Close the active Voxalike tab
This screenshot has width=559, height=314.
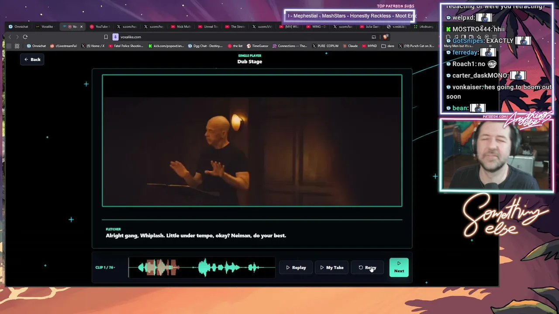[81, 27]
